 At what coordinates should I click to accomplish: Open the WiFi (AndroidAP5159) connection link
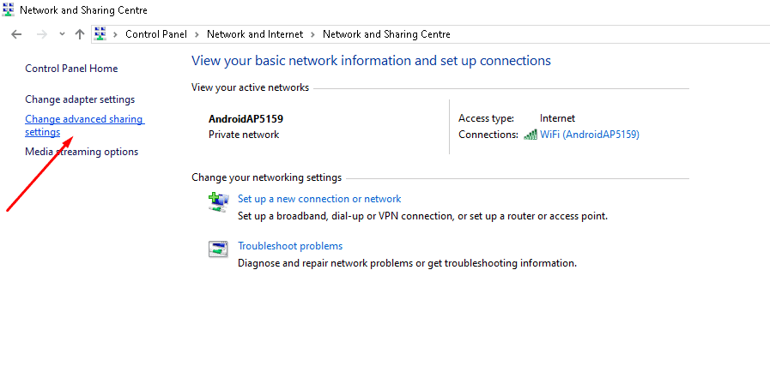point(589,135)
